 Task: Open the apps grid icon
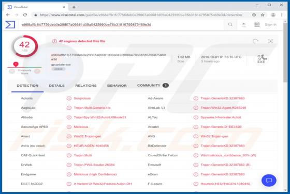click(257, 24)
